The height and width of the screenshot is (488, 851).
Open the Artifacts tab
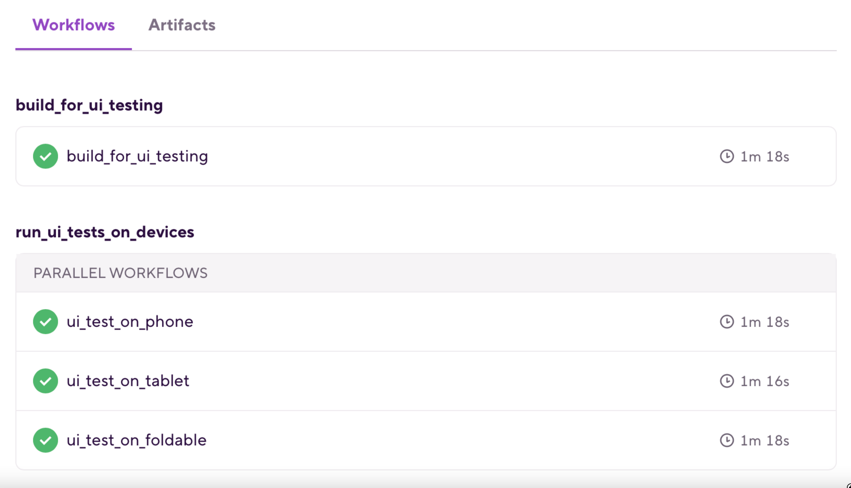pos(182,25)
